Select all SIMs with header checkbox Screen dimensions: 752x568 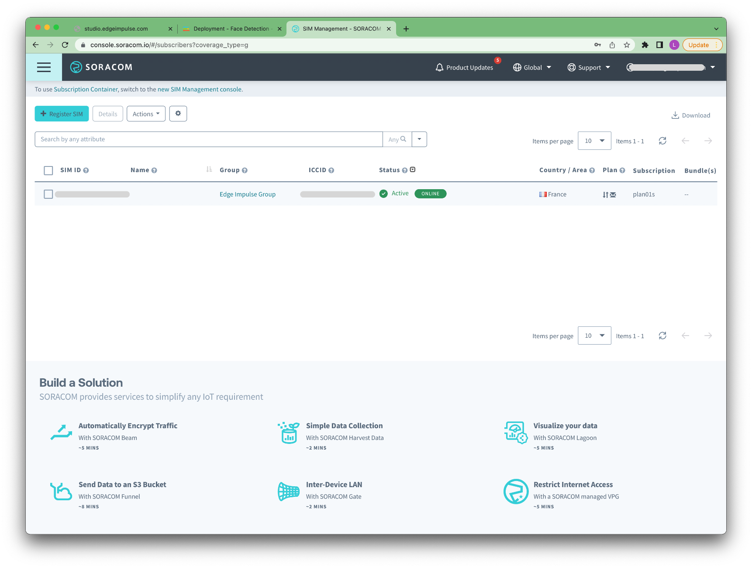click(x=48, y=170)
